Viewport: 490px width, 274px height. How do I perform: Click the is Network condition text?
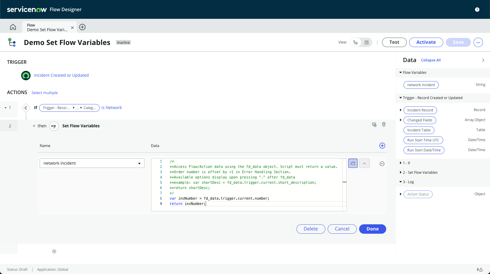point(112,108)
